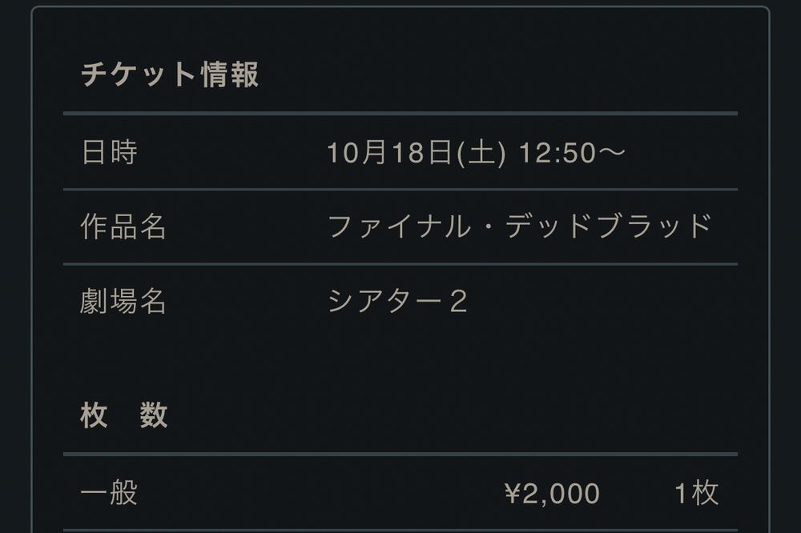Click the divider line under チケット情報 heading

tap(400, 114)
